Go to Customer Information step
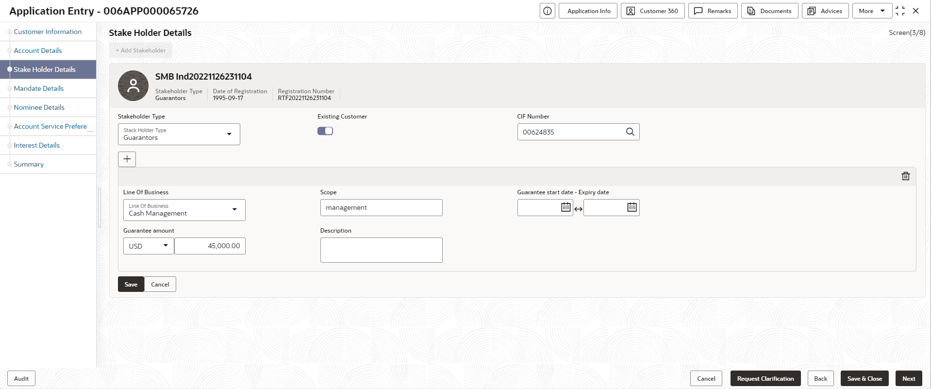The height and width of the screenshot is (389, 931). click(x=48, y=32)
